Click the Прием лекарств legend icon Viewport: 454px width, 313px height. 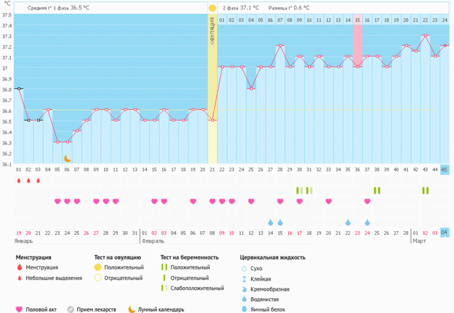(x=71, y=309)
